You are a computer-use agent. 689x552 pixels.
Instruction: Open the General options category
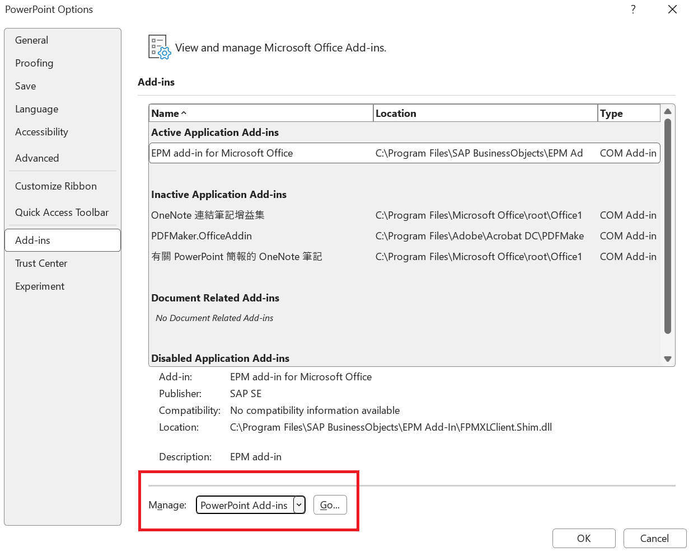click(x=62, y=40)
